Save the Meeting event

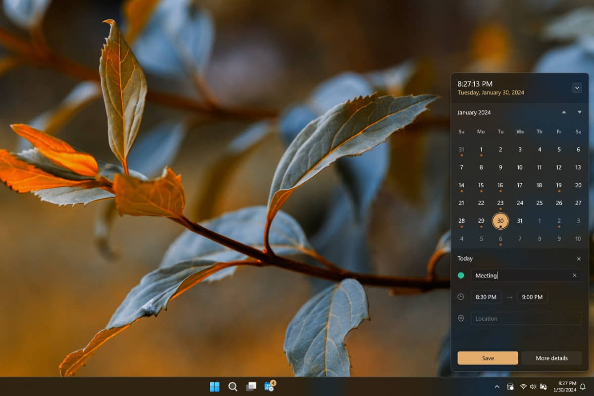[x=488, y=358]
